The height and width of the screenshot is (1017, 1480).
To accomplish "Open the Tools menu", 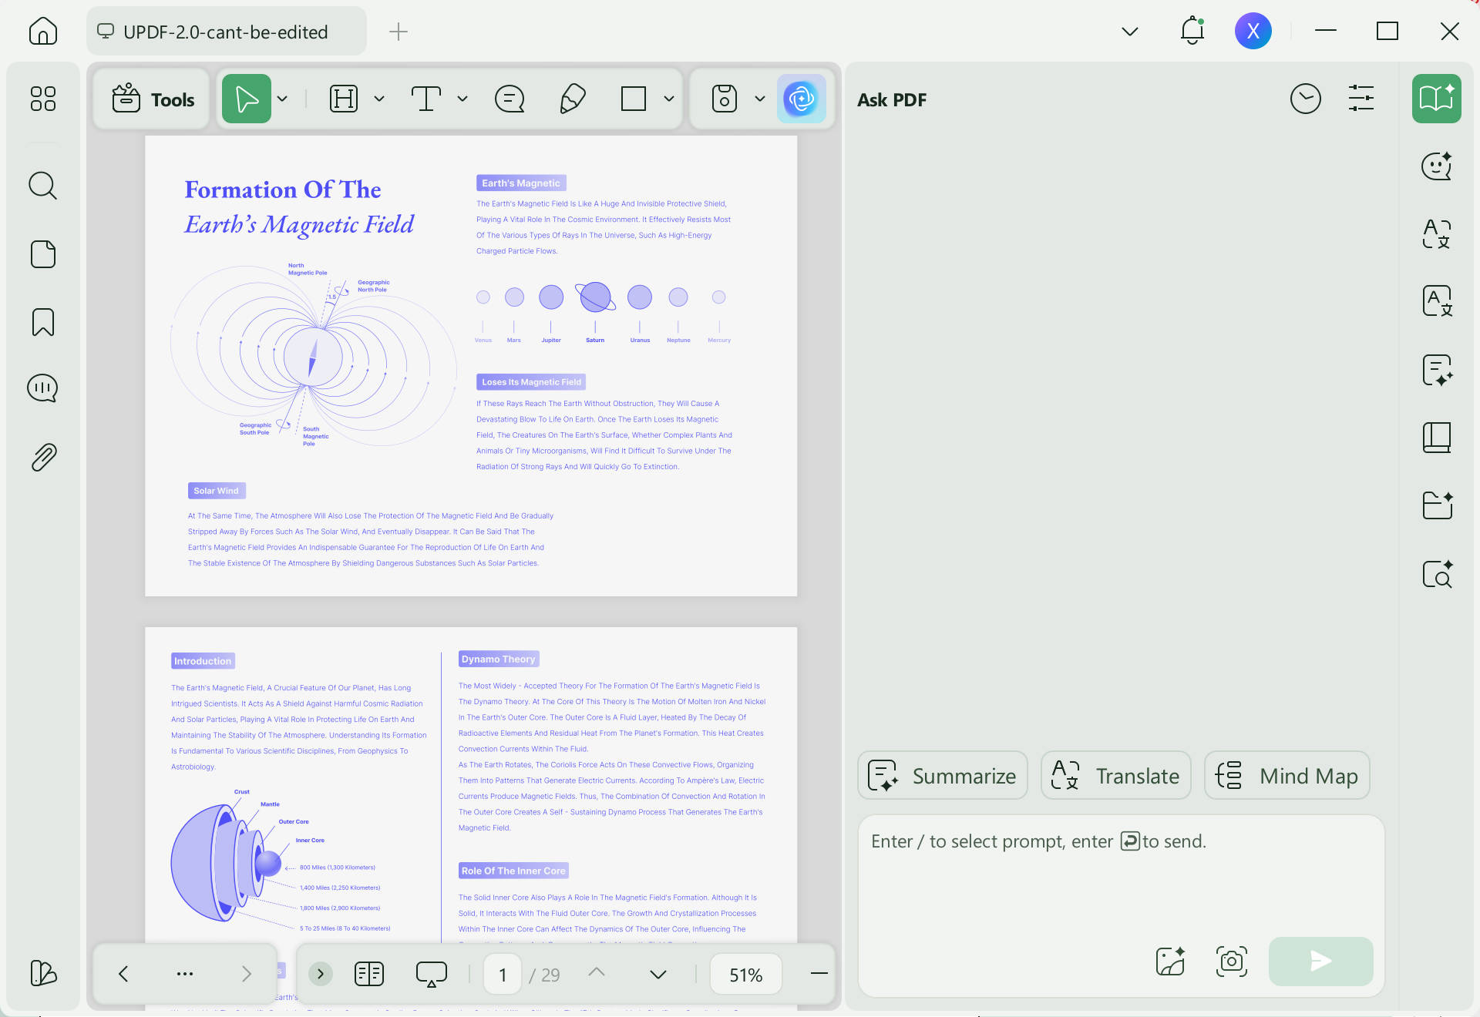I will 152,99.
